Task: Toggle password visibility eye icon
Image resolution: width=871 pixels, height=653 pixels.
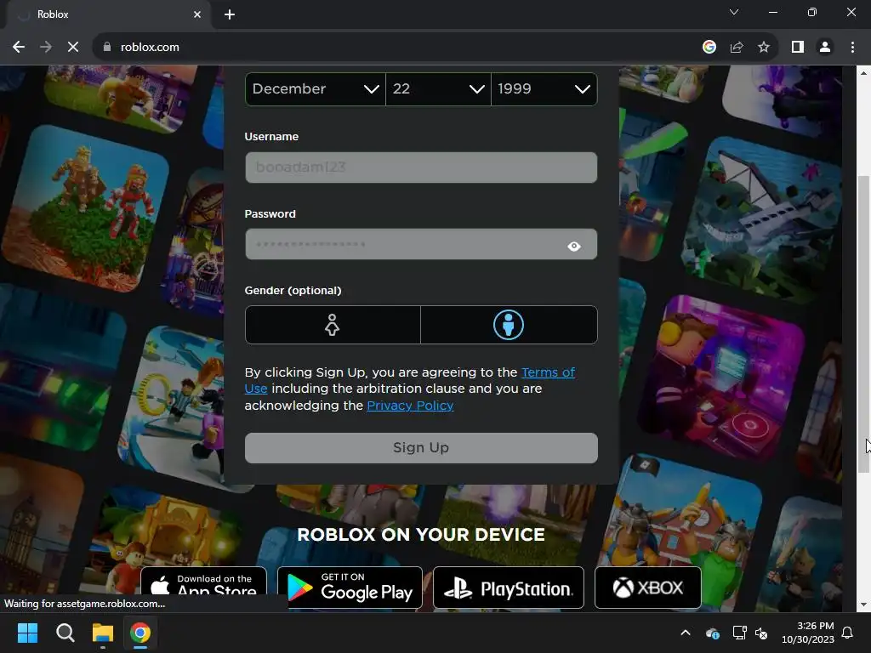Action: pyautogui.click(x=574, y=246)
